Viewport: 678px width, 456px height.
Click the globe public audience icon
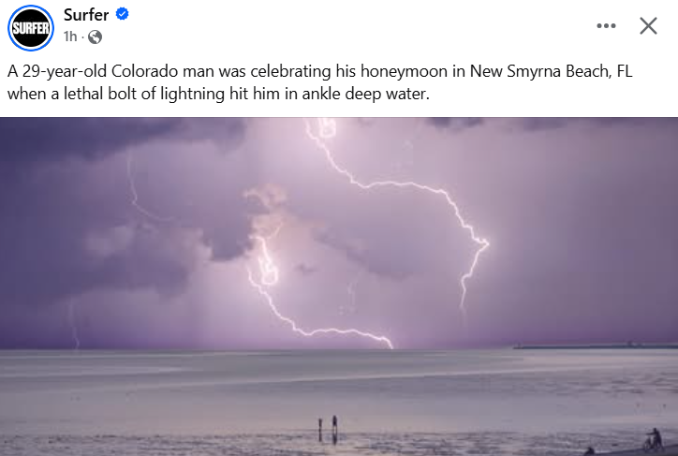(x=96, y=37)
